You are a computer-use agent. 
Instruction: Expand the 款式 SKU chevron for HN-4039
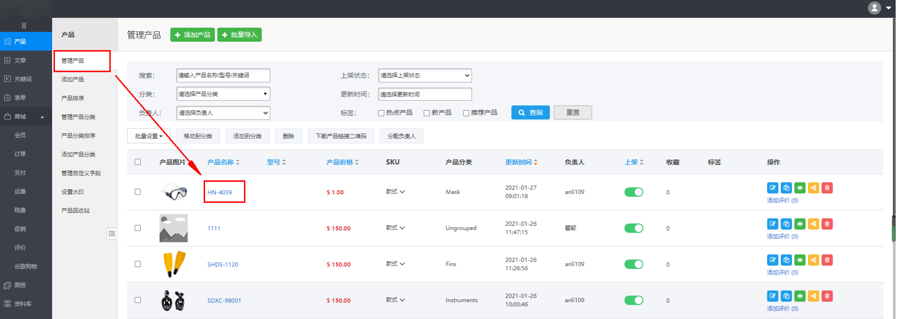tap(402, 192)
